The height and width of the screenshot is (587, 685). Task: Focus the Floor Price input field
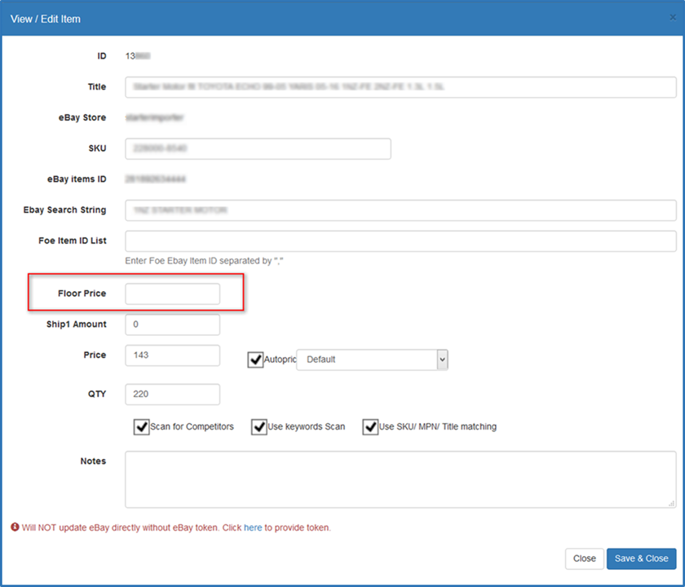(172, 293)
